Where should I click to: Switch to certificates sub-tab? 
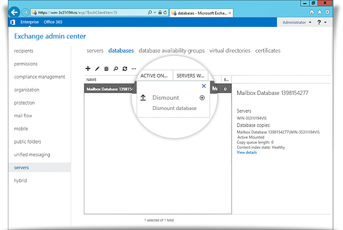(x=268, y=50)
